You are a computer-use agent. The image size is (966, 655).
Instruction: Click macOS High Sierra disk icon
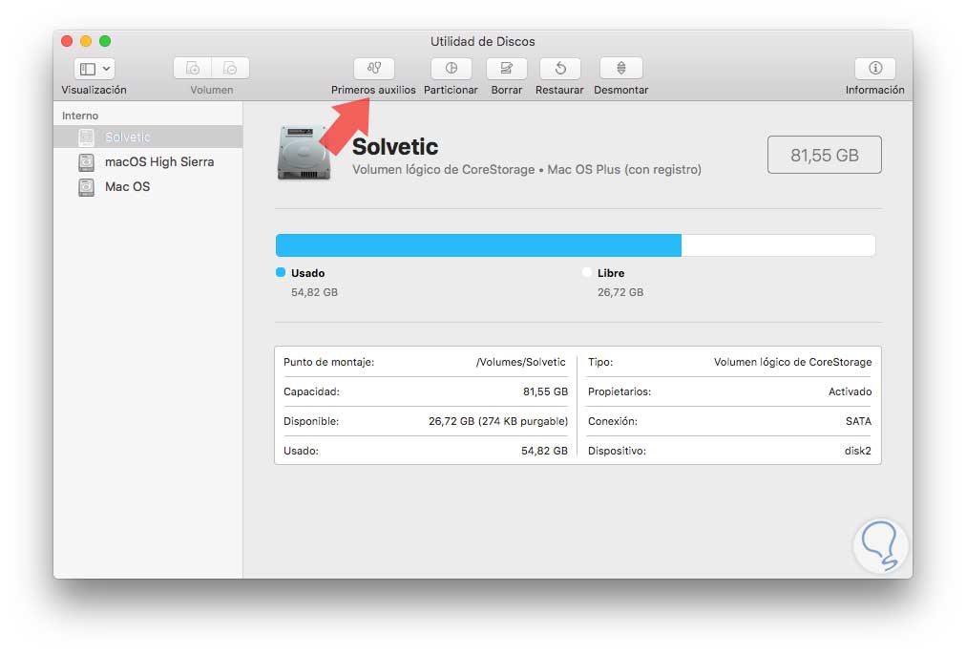[x=86, y=162]
